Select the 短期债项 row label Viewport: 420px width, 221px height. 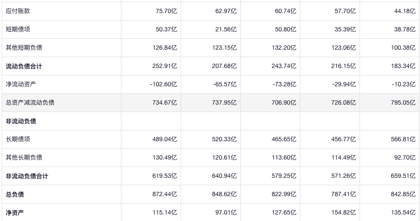pyautogui.click(x=18, y=29)
